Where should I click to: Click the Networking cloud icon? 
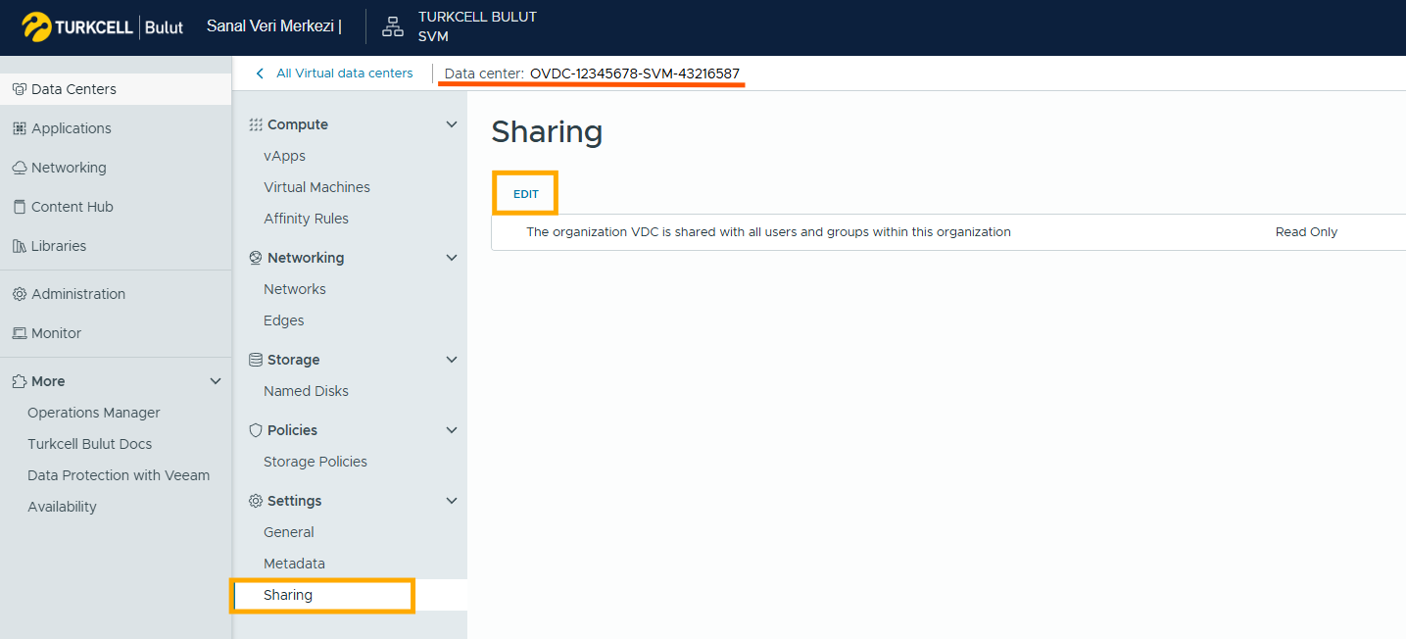click(x=19, y=168)
